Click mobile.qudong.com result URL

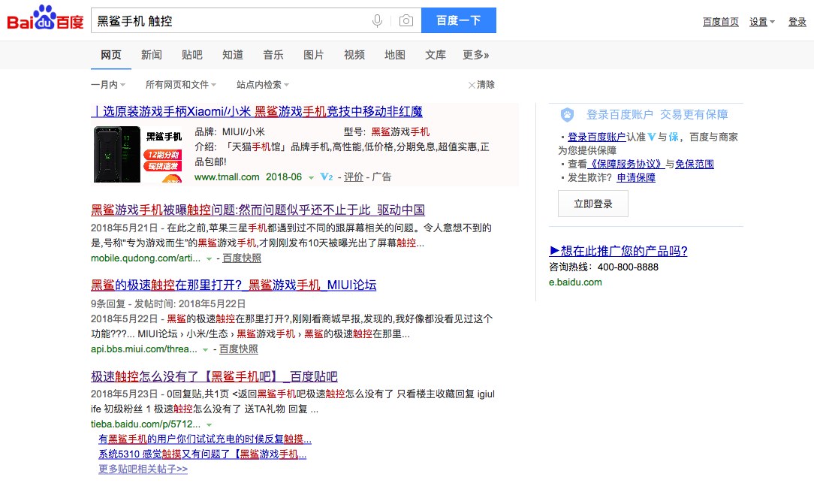coord(146,258)
